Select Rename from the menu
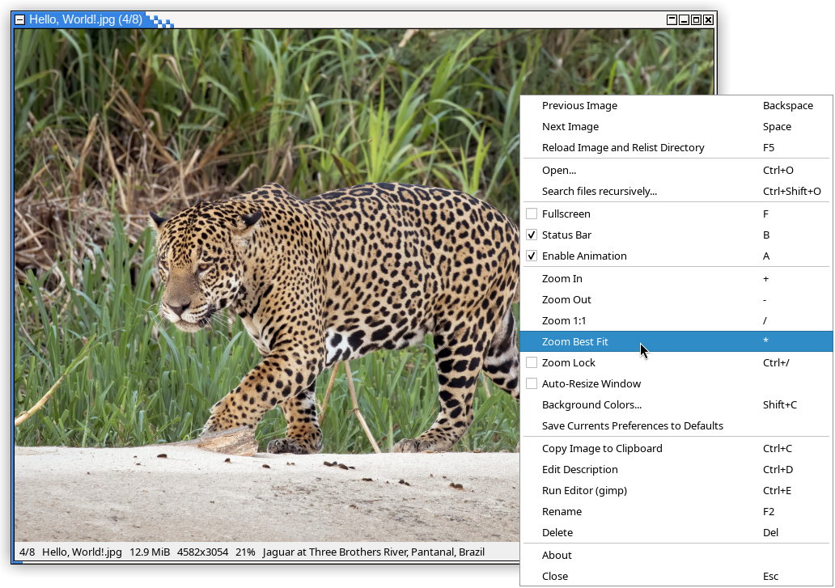Screen dimensions: 835x588 coord(676,511)
